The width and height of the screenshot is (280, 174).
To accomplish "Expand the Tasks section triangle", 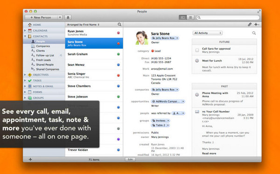I will point(25,81).
